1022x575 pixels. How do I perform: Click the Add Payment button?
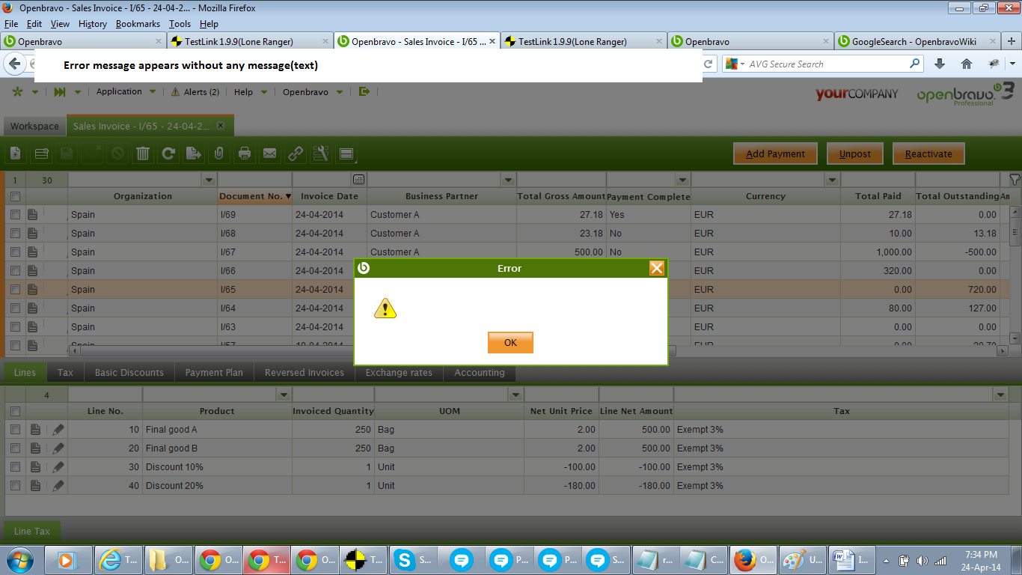pyautogui.click(x=775, y=153)
